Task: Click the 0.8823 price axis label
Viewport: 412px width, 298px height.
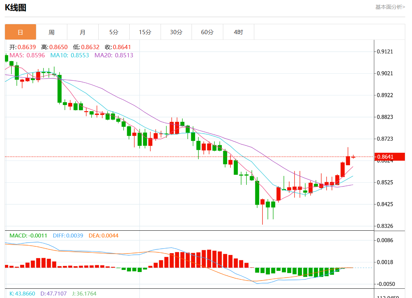Action: coord(385,117)
